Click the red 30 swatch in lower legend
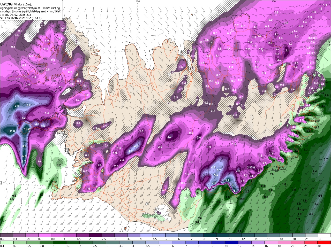Screen dimensions: 331x248 [324, 242]
